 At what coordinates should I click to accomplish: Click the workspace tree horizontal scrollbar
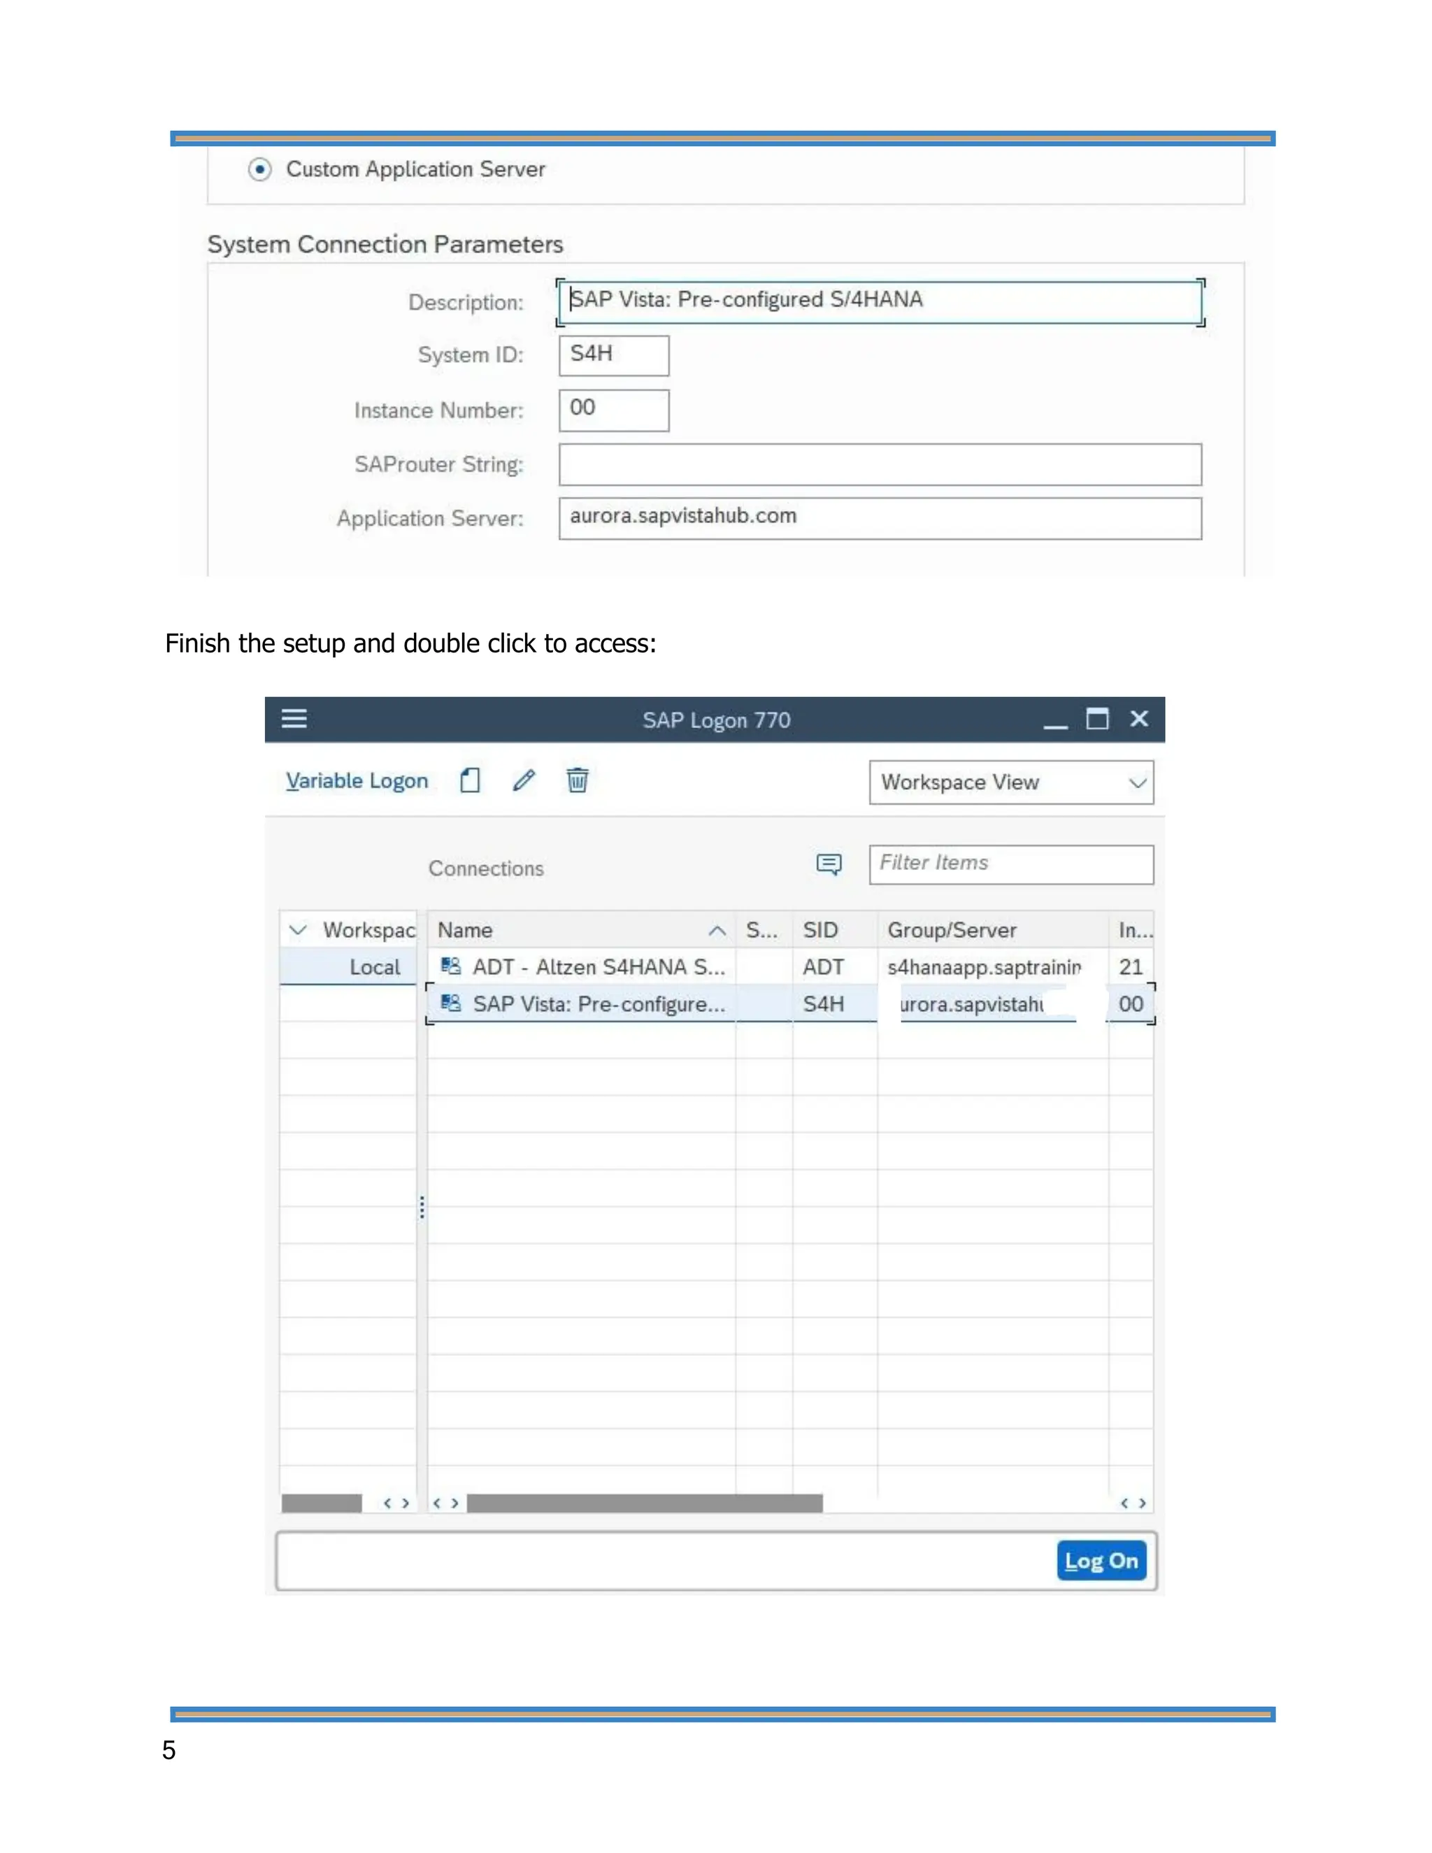322,1503
